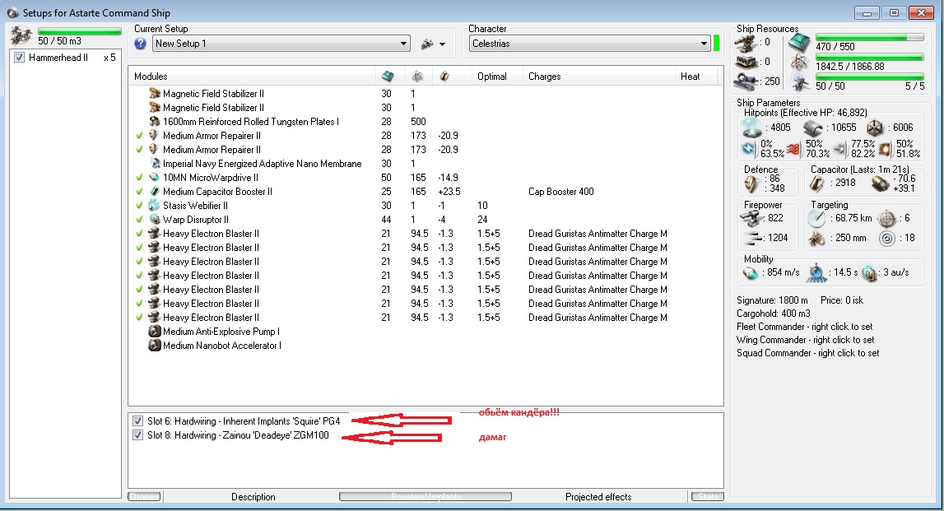Switch to the Projected effects tab
The width and height of the screenshot is (944, 511).
pos(598,496)
